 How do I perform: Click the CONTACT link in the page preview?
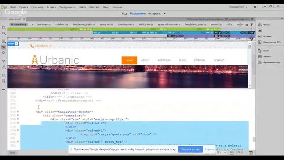[219, 60]
